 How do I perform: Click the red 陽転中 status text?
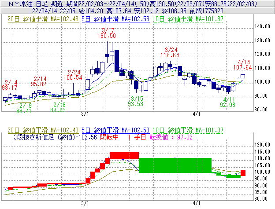click(109, 137)
